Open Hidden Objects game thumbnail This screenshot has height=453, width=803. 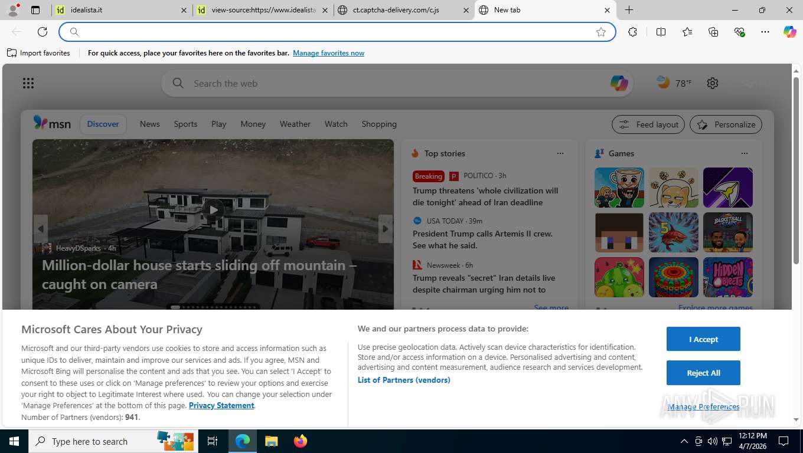point(727,277)
